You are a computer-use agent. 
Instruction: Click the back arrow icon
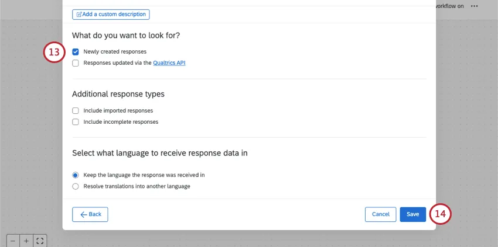point(84,214)
